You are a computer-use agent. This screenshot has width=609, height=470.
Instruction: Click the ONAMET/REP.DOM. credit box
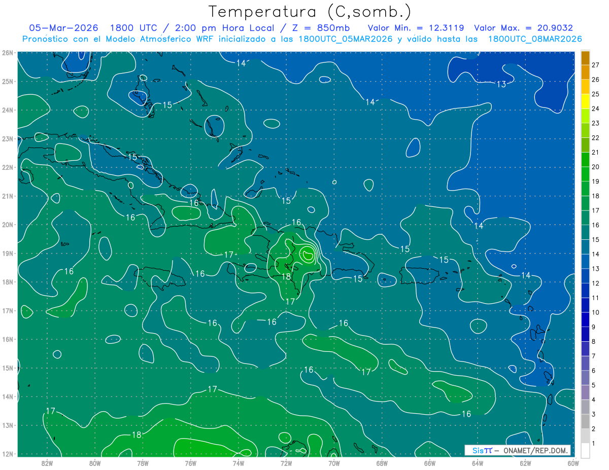coord(518,450)
